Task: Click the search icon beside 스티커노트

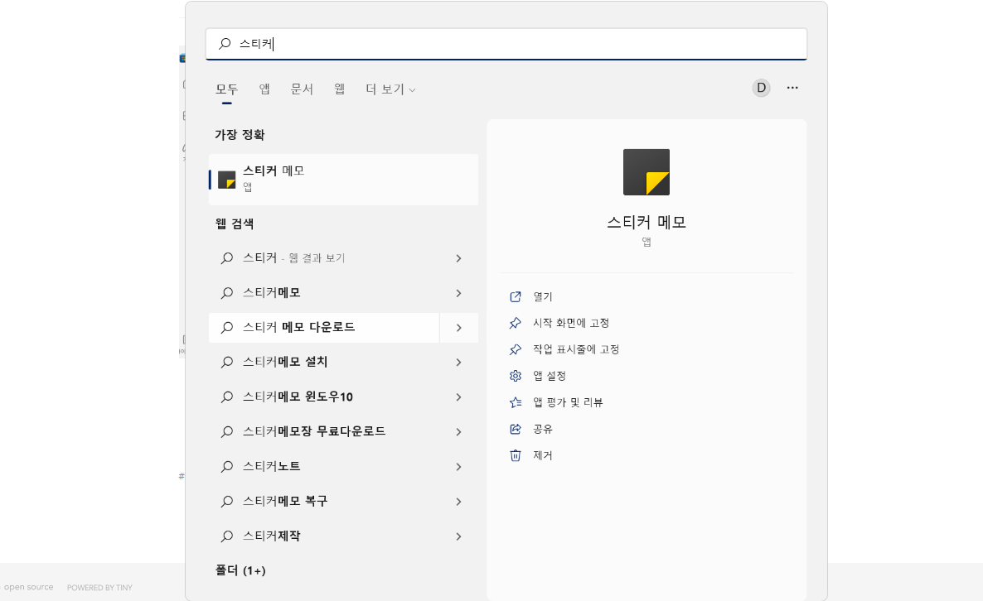Action: pos(227,466)
